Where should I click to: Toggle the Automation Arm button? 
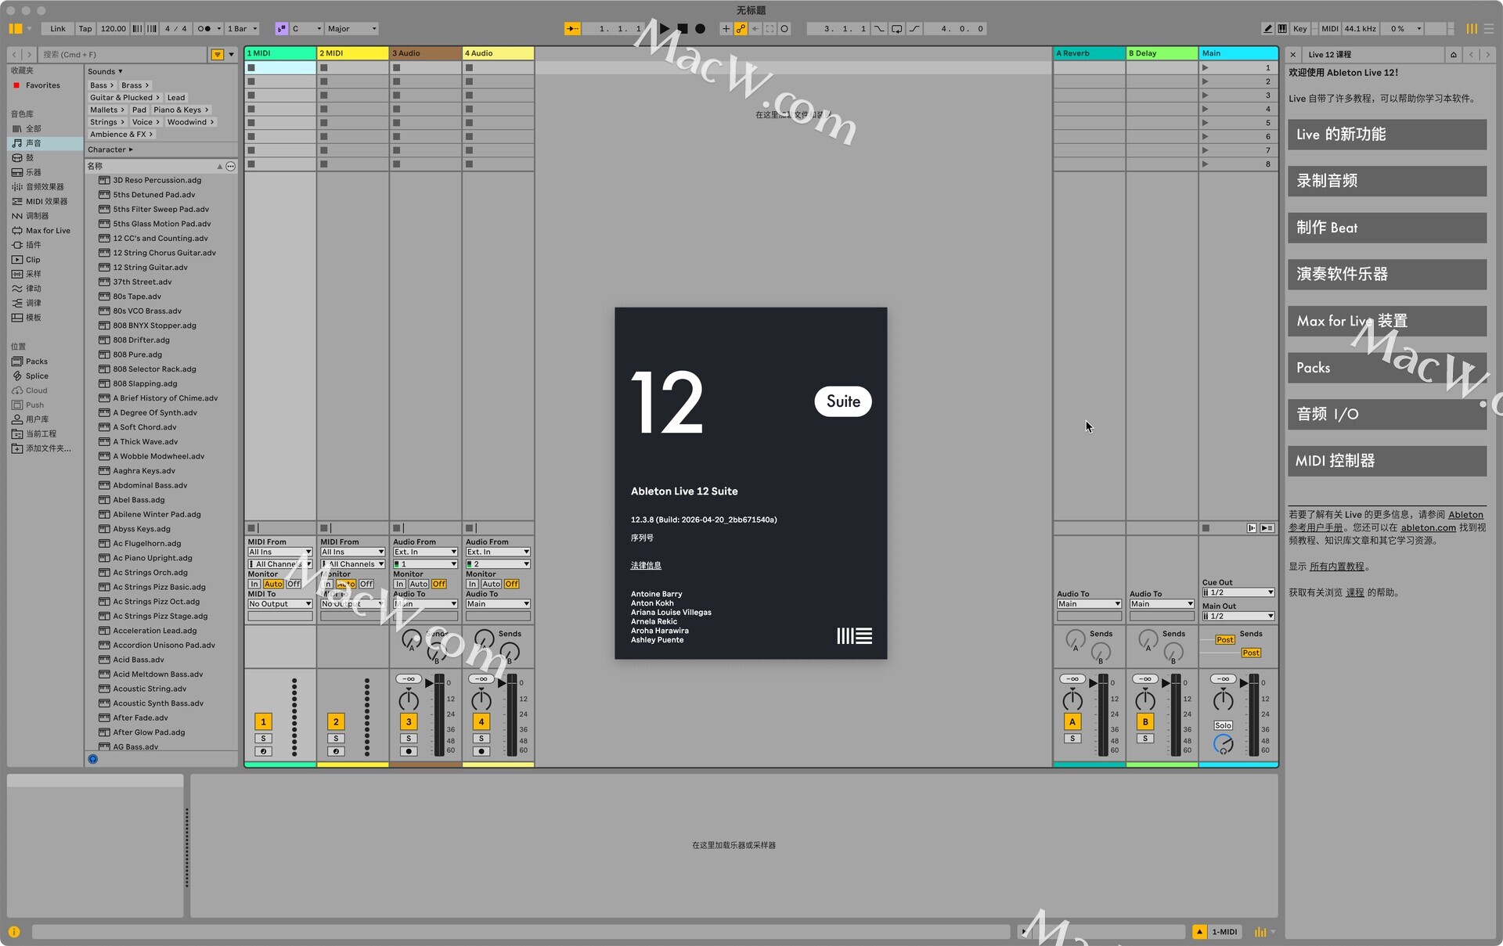pyautogui.click(x=741, y=29)
